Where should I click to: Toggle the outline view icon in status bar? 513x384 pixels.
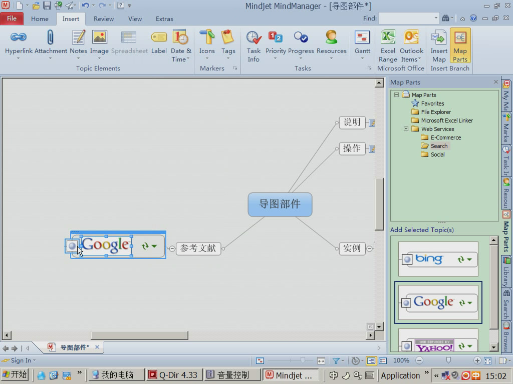point(382,360)
